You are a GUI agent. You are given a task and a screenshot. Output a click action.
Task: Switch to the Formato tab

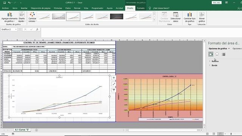[141, 8]
